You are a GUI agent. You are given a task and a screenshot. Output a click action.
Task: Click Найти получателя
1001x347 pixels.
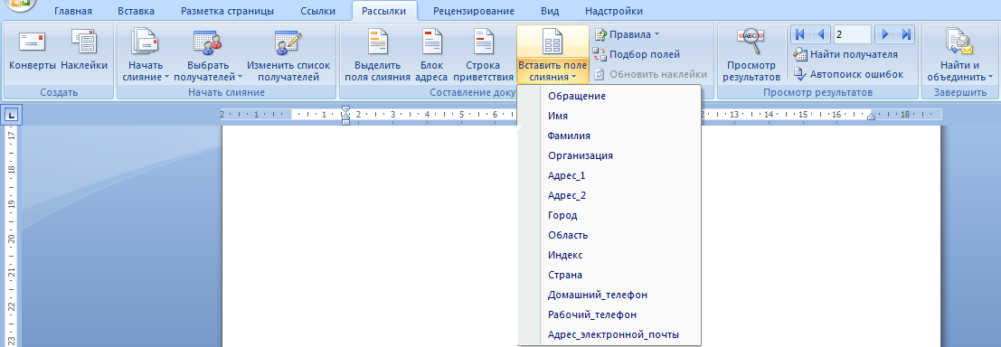pos(845,54)
